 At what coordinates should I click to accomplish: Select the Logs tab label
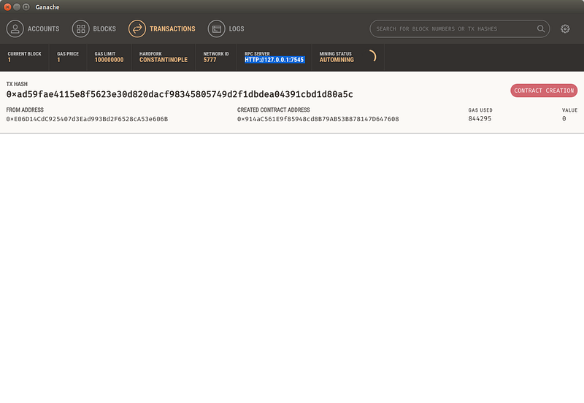(236, 28)
